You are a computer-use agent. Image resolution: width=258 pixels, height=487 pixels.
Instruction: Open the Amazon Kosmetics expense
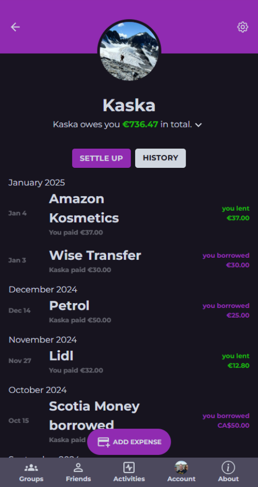[x=129, y=214]
